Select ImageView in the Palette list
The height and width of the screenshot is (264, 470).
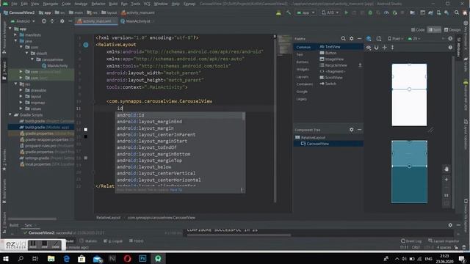(331, 59)
